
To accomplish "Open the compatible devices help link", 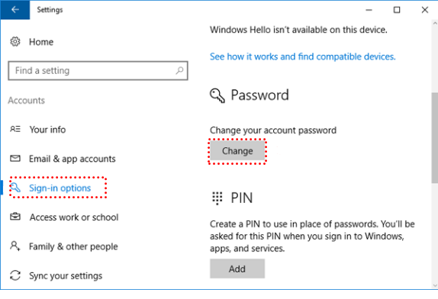I will point(303,56).
